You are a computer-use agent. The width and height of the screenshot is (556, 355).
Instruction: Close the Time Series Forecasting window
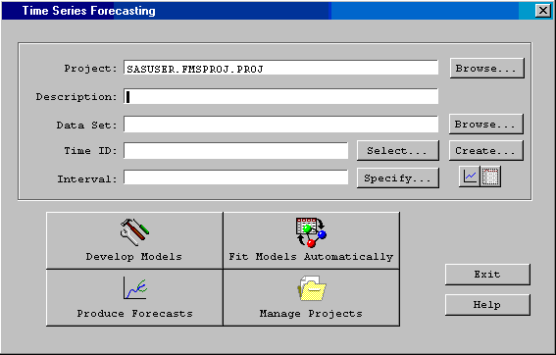click(543, 11)
